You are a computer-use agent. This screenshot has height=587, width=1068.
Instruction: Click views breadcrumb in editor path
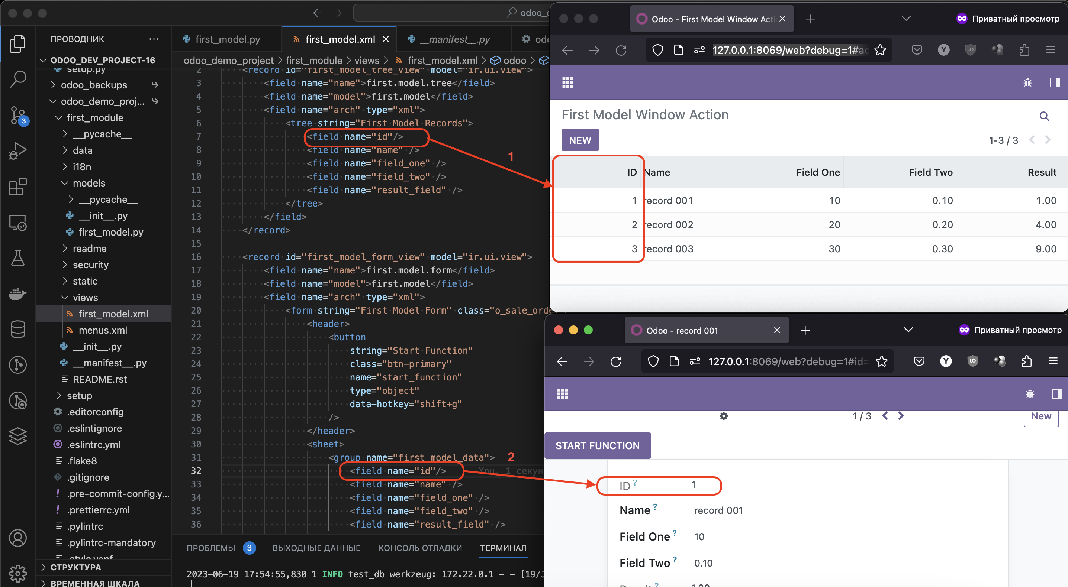coord(367,61)
